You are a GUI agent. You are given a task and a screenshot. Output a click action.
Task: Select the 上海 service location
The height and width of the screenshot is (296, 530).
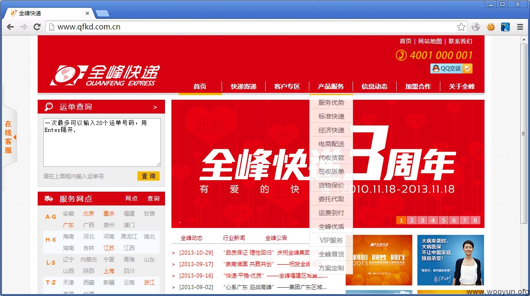point(109,271)
